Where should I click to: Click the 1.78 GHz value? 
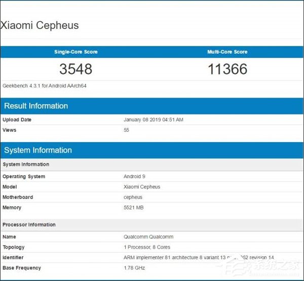pyautogui.click(x=134, y=268)
